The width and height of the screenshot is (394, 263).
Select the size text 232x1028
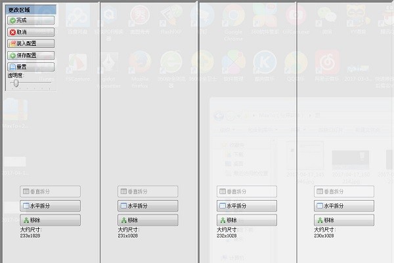[x=227, y=235]
